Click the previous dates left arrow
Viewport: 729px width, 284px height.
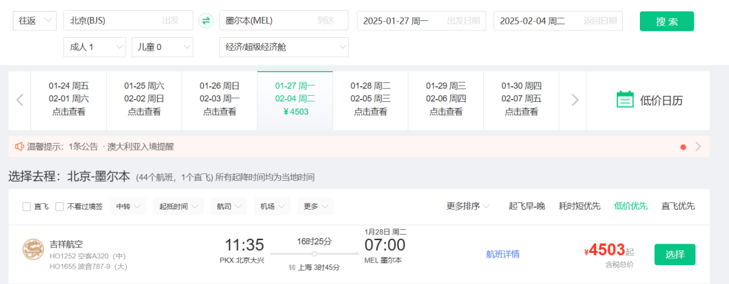point(20,100)
